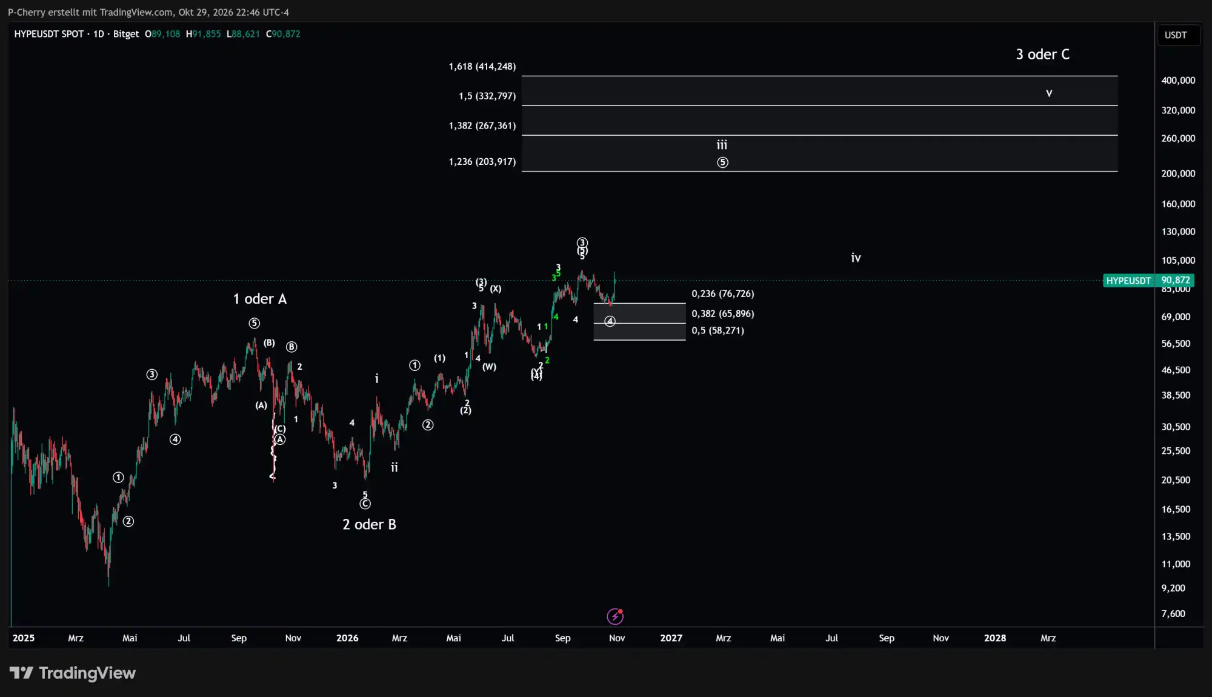Select the '3 oder C' label
This screenshot has height=697, width=1212.
[1043, 55]
